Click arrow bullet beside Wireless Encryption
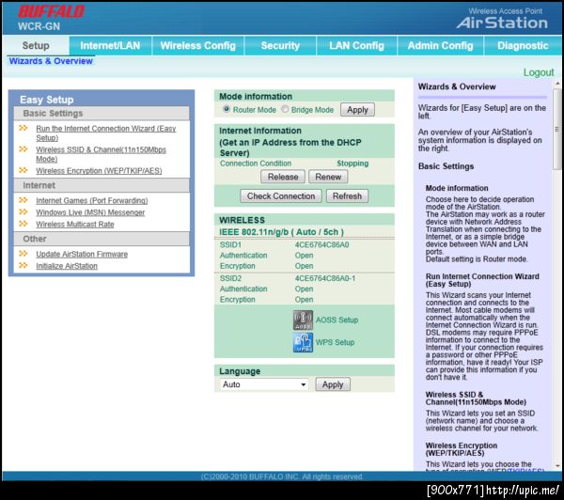 23,170
